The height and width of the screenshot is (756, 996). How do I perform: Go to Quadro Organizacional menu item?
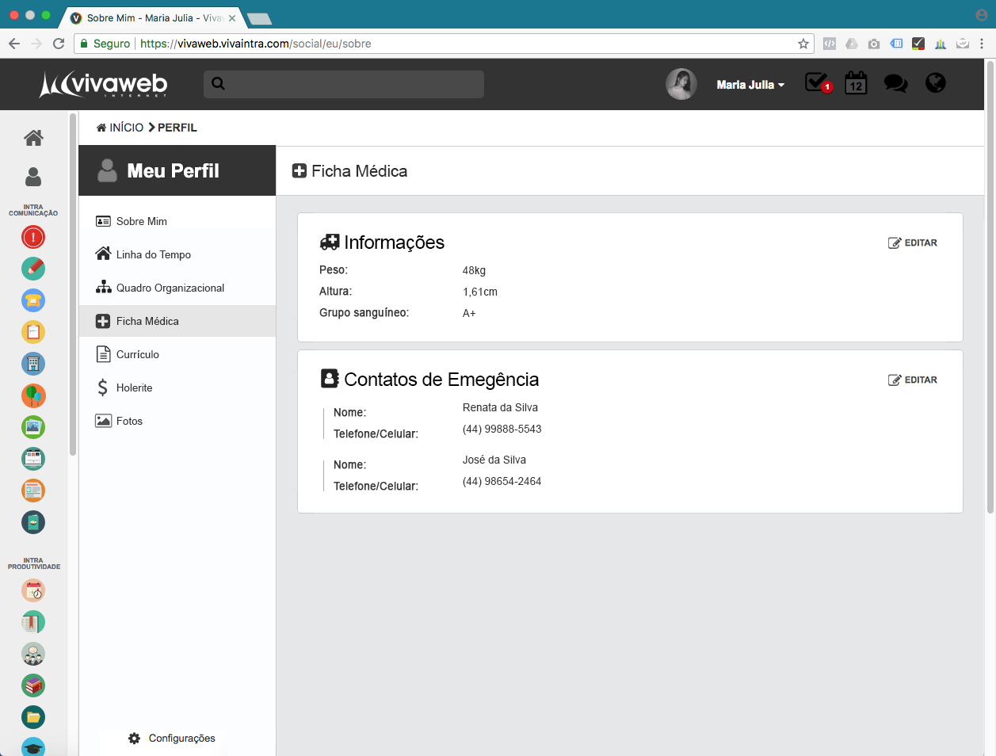pyautogui.click(x=170, y=288)
